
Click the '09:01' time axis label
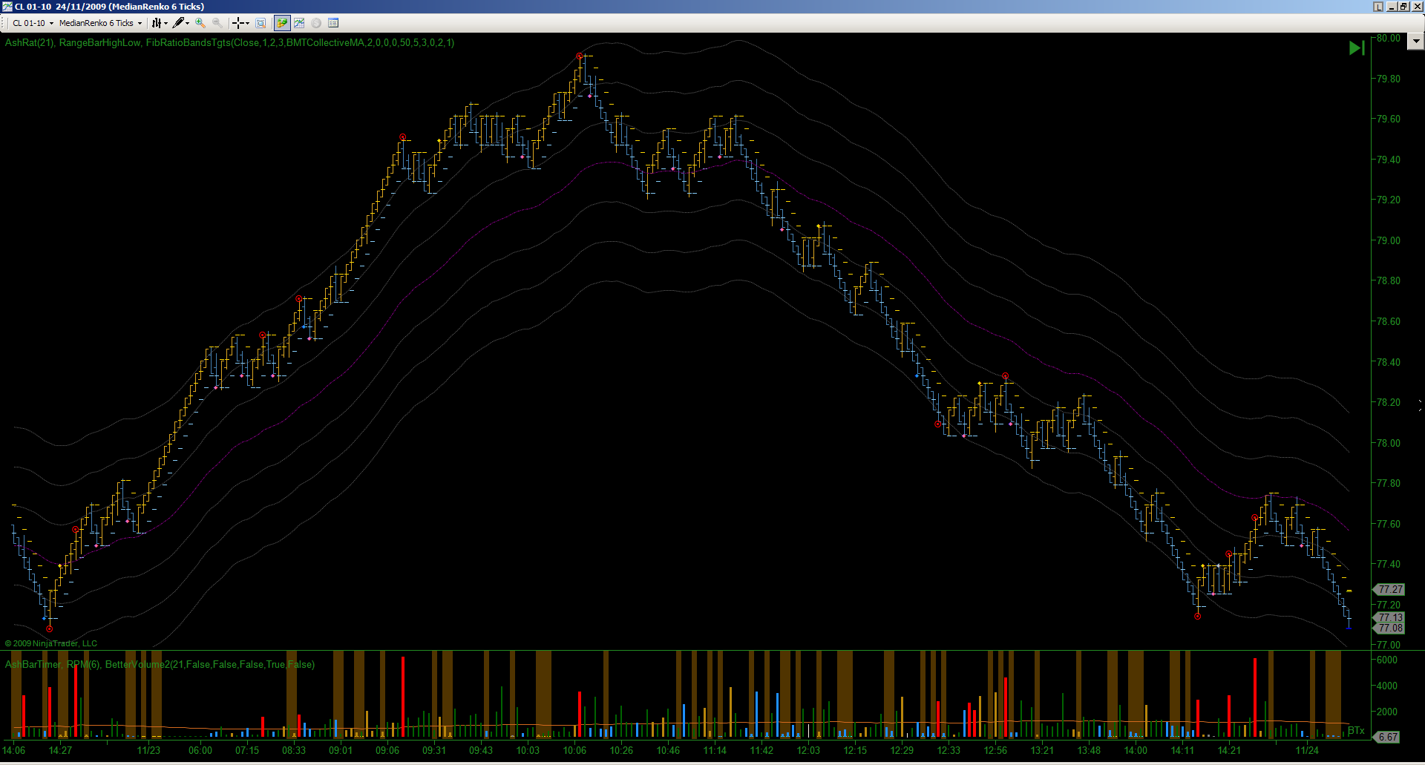click(341, 750)
